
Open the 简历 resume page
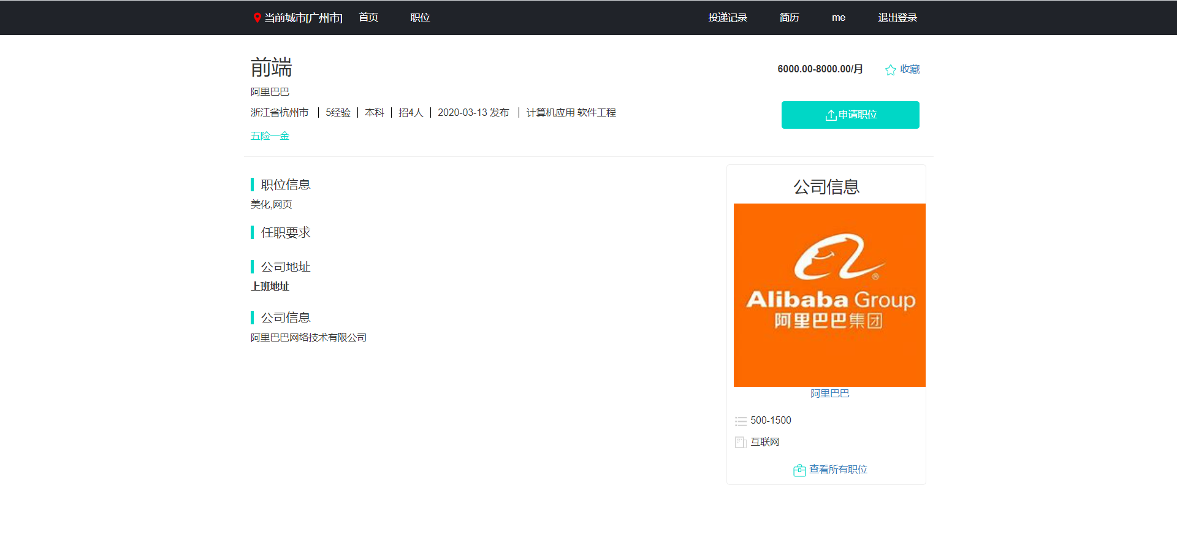(x=789, y=18)
